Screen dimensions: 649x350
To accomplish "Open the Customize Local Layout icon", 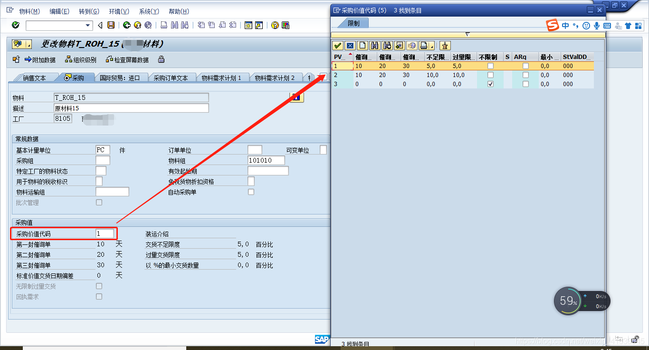I will (285, 25).
